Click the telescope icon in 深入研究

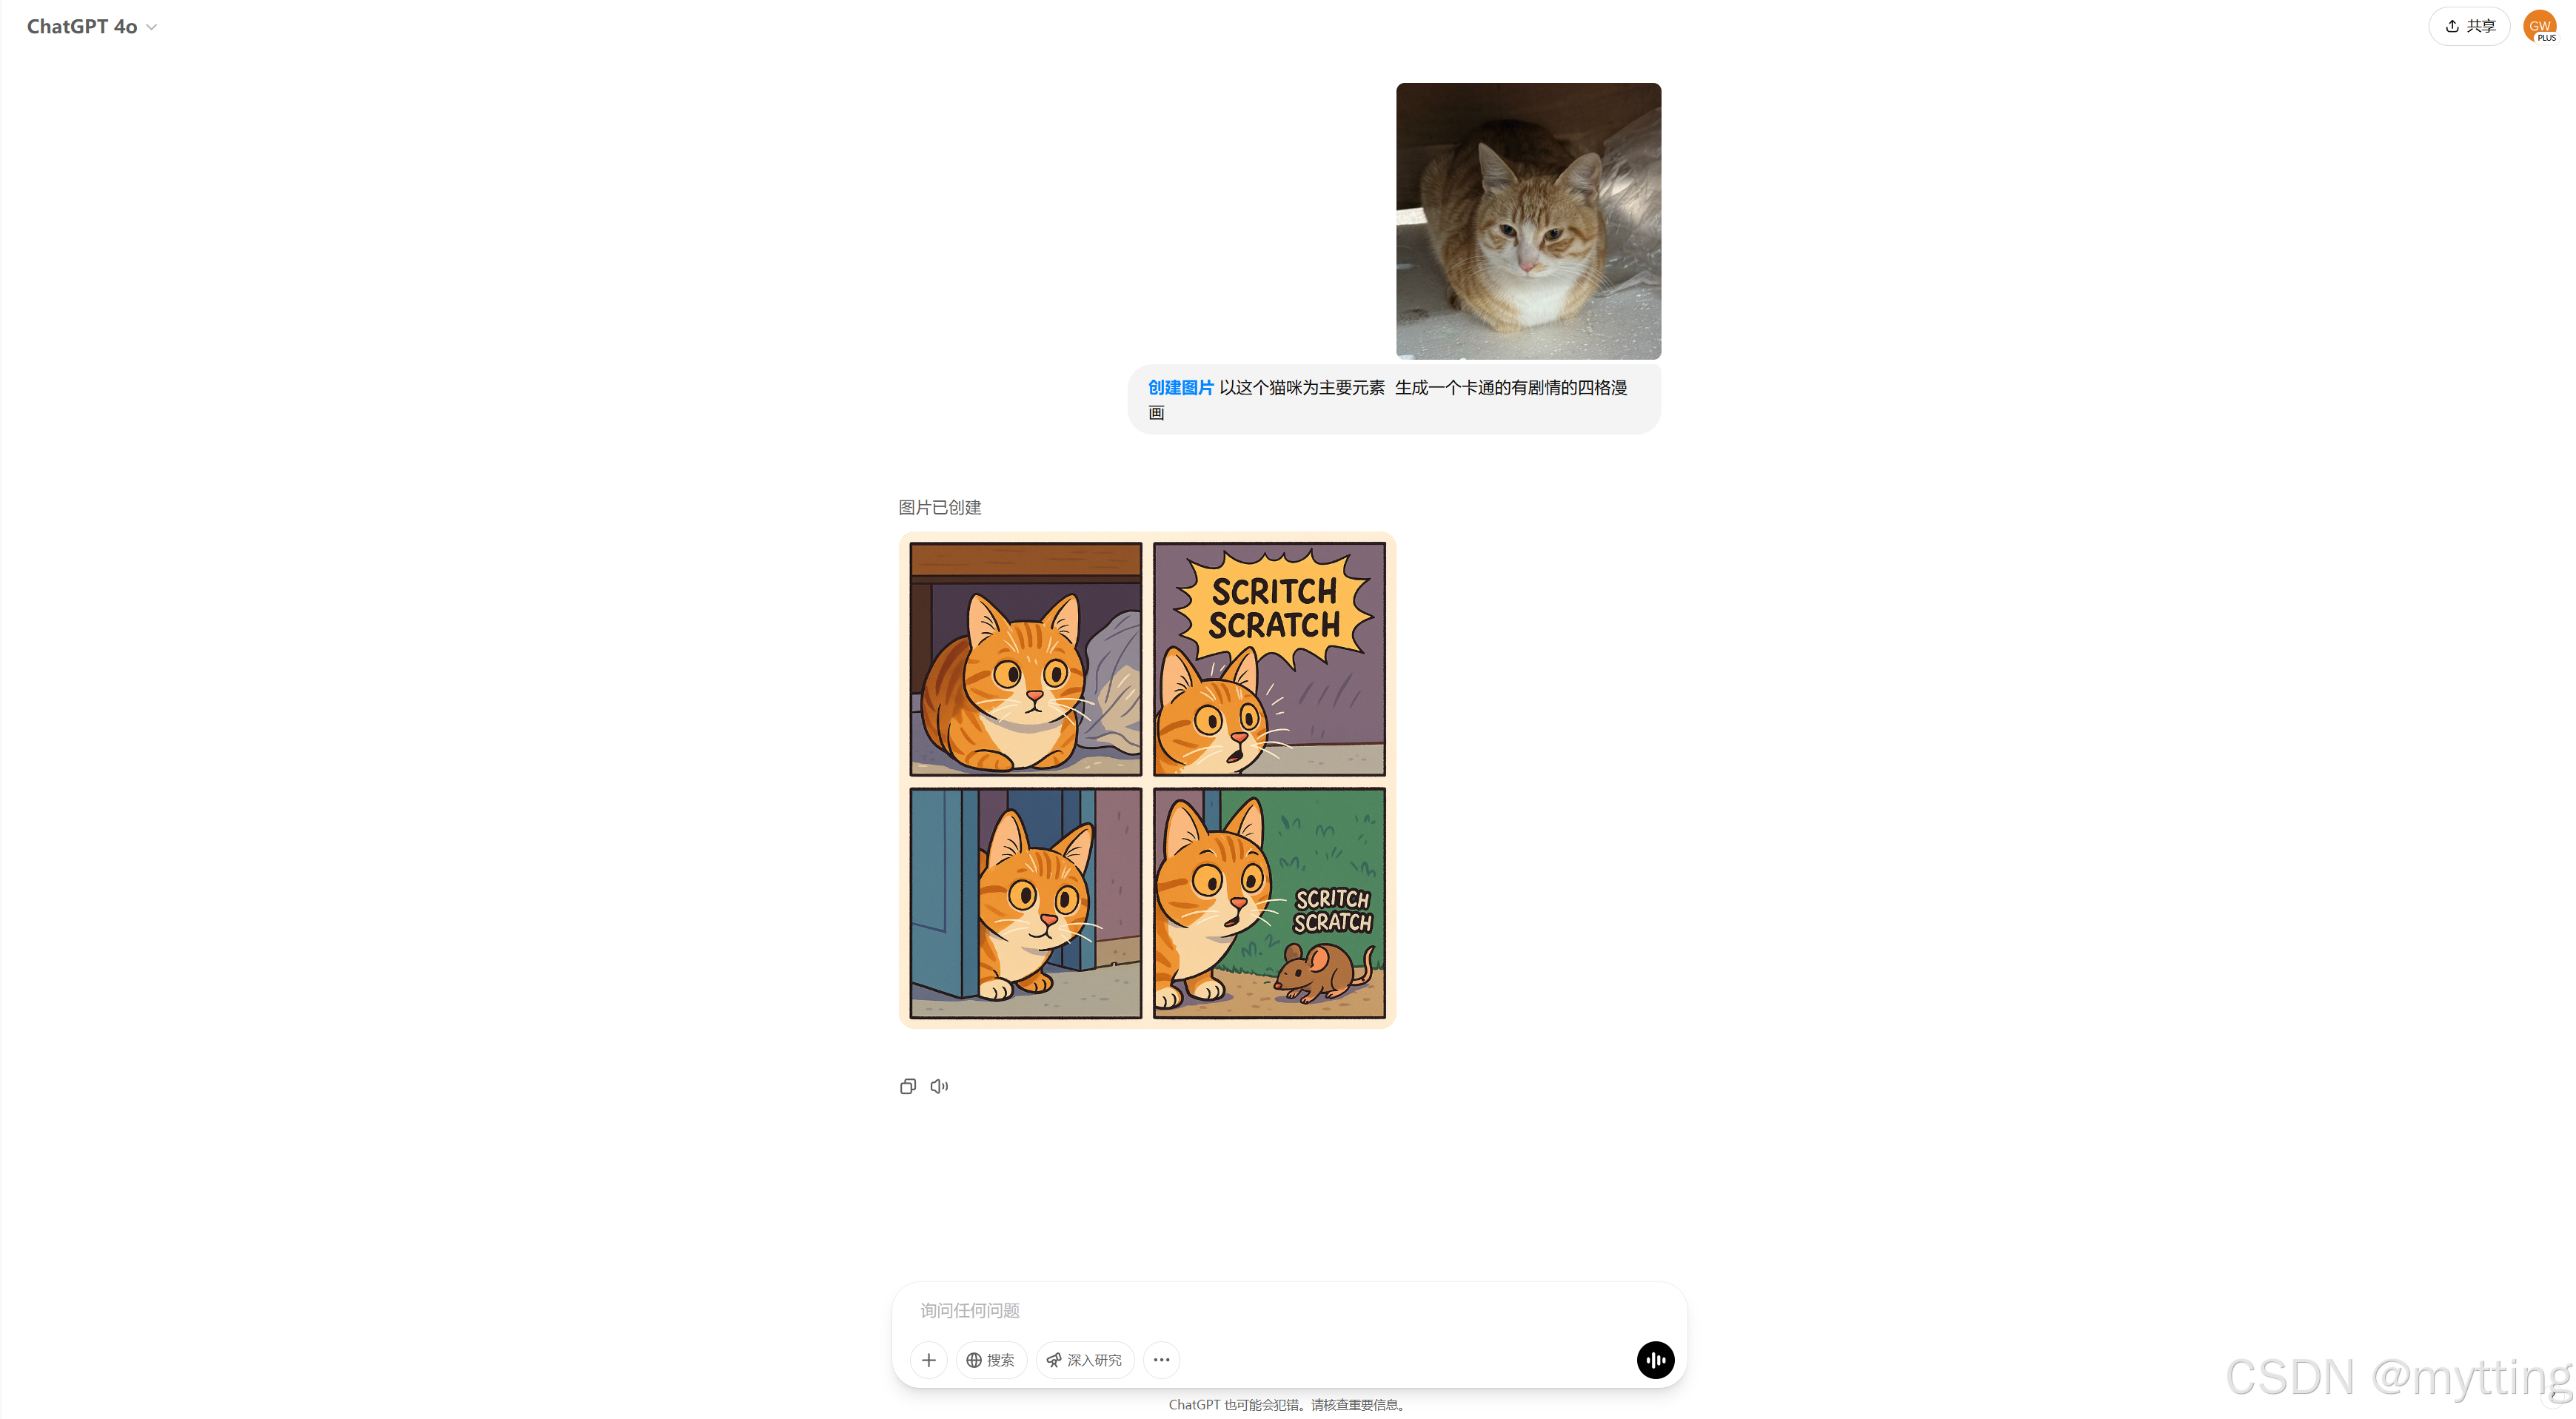(x=1053, y=1360)
